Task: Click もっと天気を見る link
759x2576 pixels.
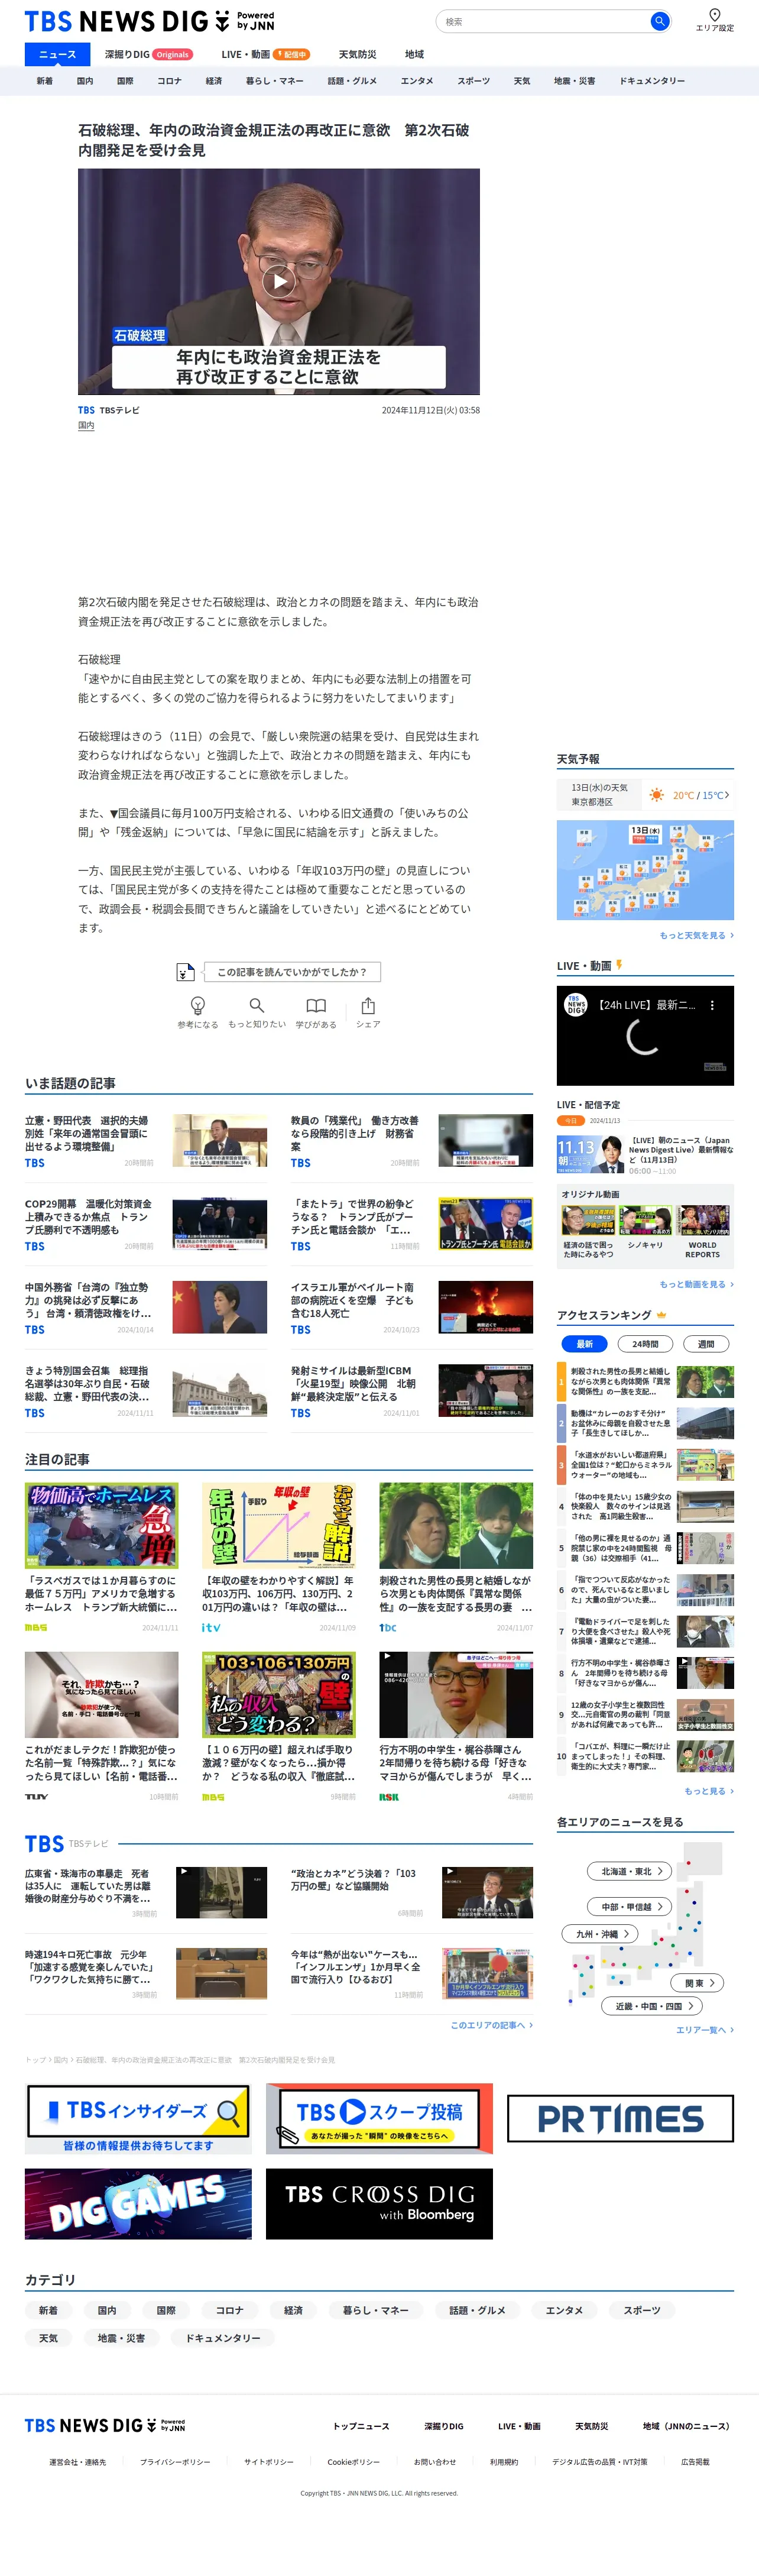Action: tap(696, 936)
